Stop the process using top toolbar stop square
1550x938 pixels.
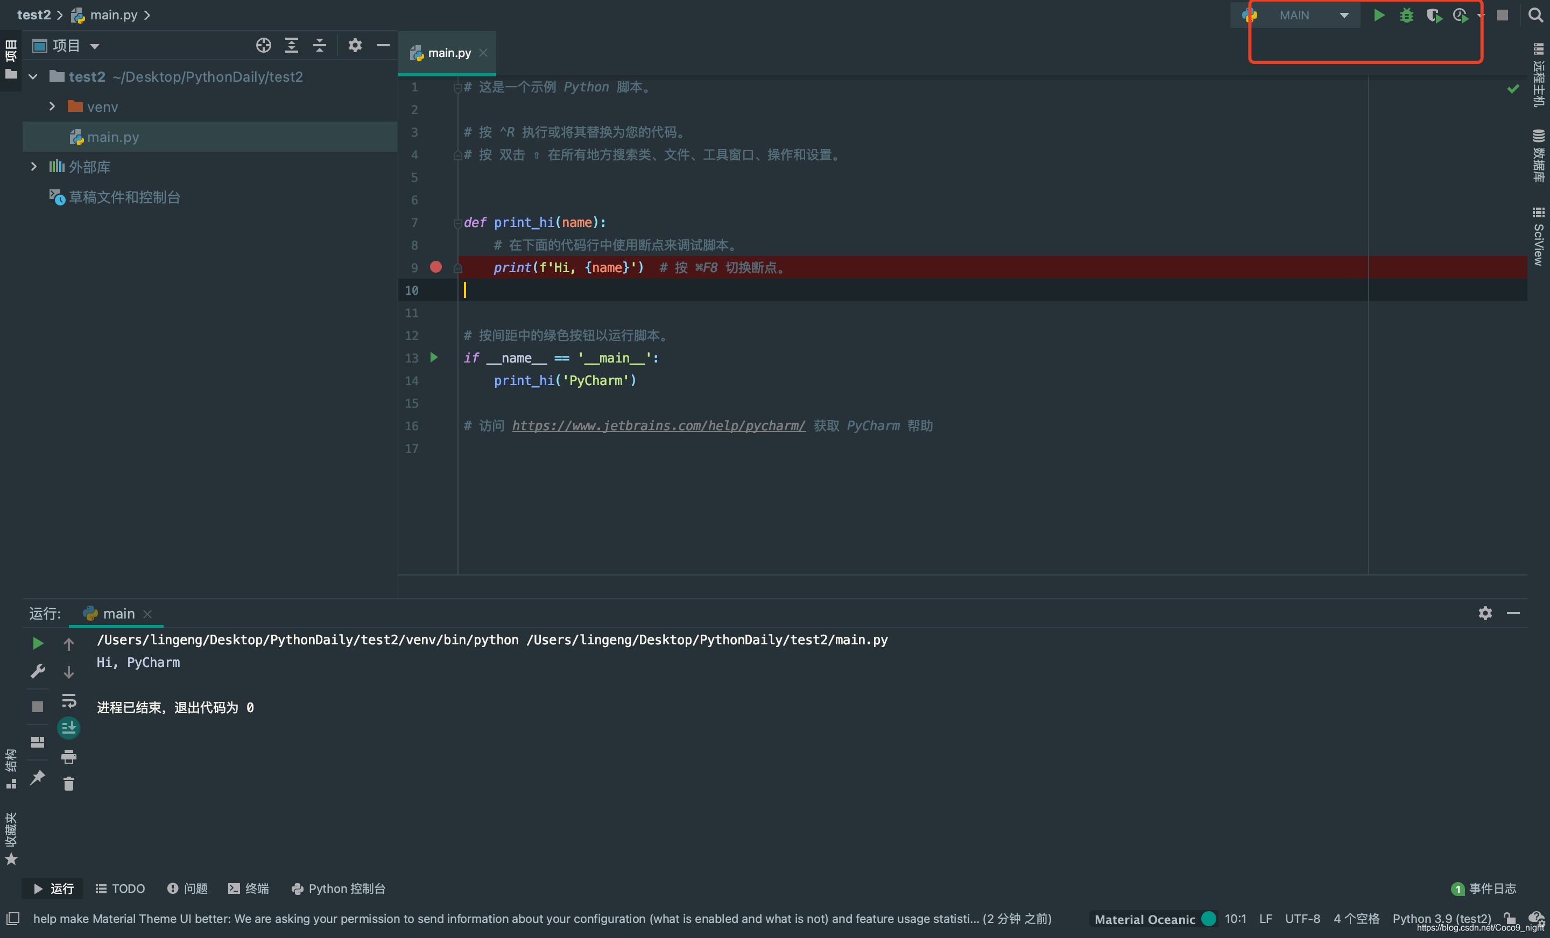coord(1502,15)
